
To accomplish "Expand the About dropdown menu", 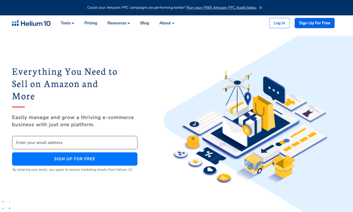I will tap(167, 23).
